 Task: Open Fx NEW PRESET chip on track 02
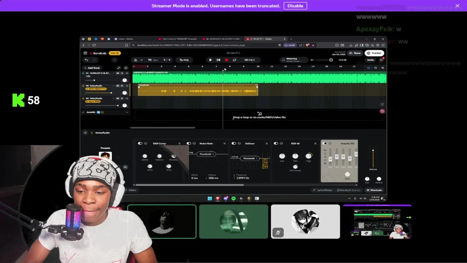(96, 89)
